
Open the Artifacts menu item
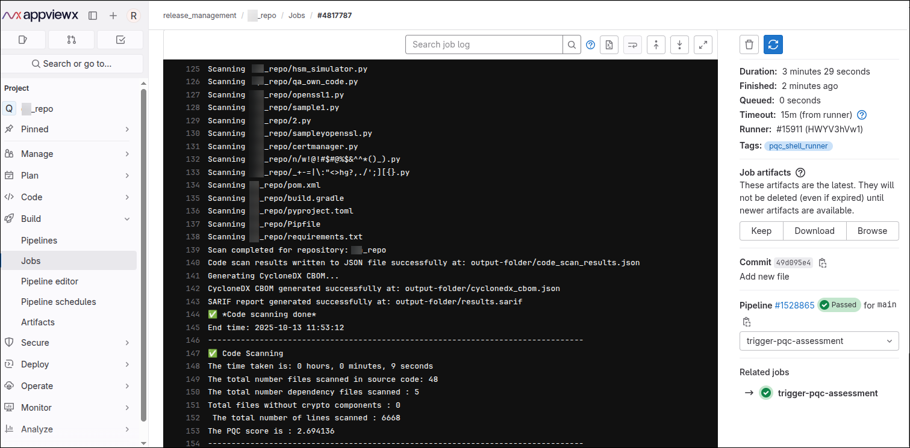pyautogui.click(x=38, y=322)
